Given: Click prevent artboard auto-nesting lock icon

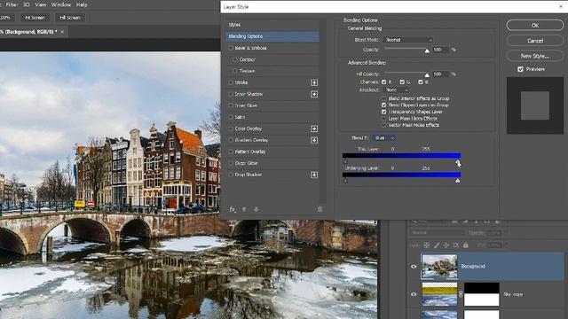Looking at the screenshot, I should [x=455, y=245].
